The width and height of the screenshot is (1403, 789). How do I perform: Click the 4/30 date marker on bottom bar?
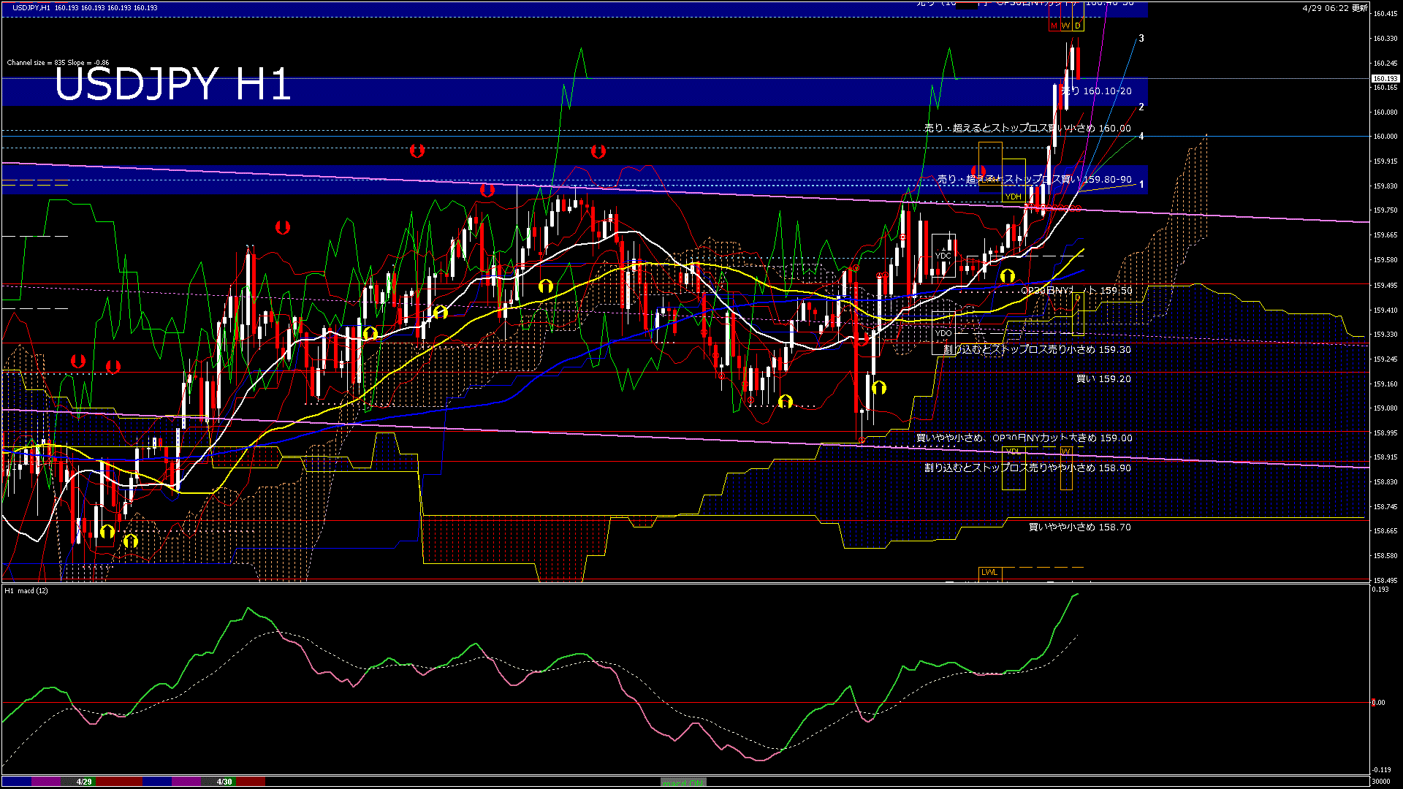(x=224, y=782)
